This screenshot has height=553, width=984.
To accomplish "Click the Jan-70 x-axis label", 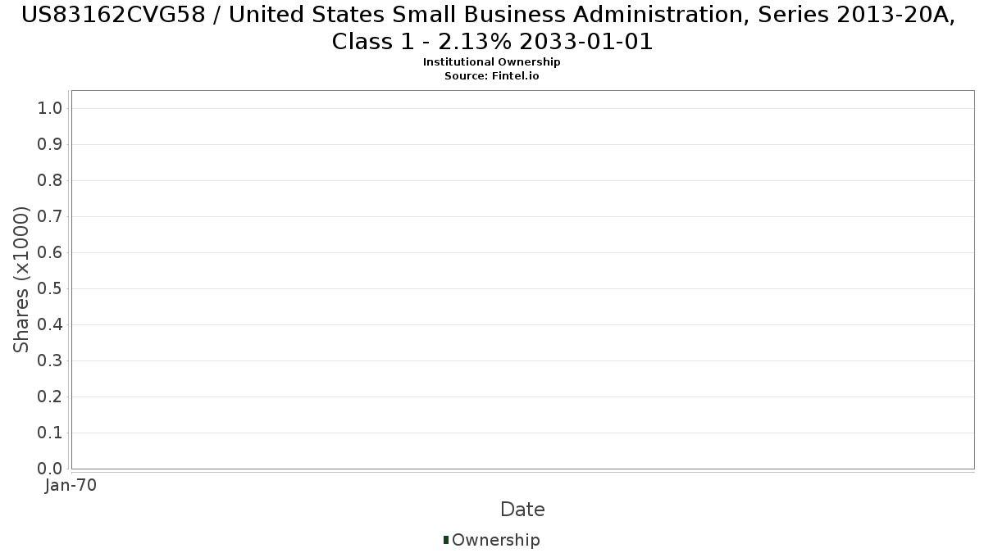I will click(71, 486).
